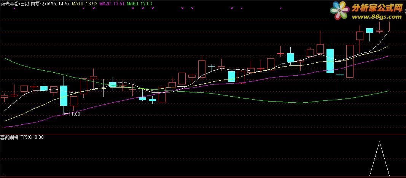
Task: Click the 11.08 low price label
Action: 74,114
